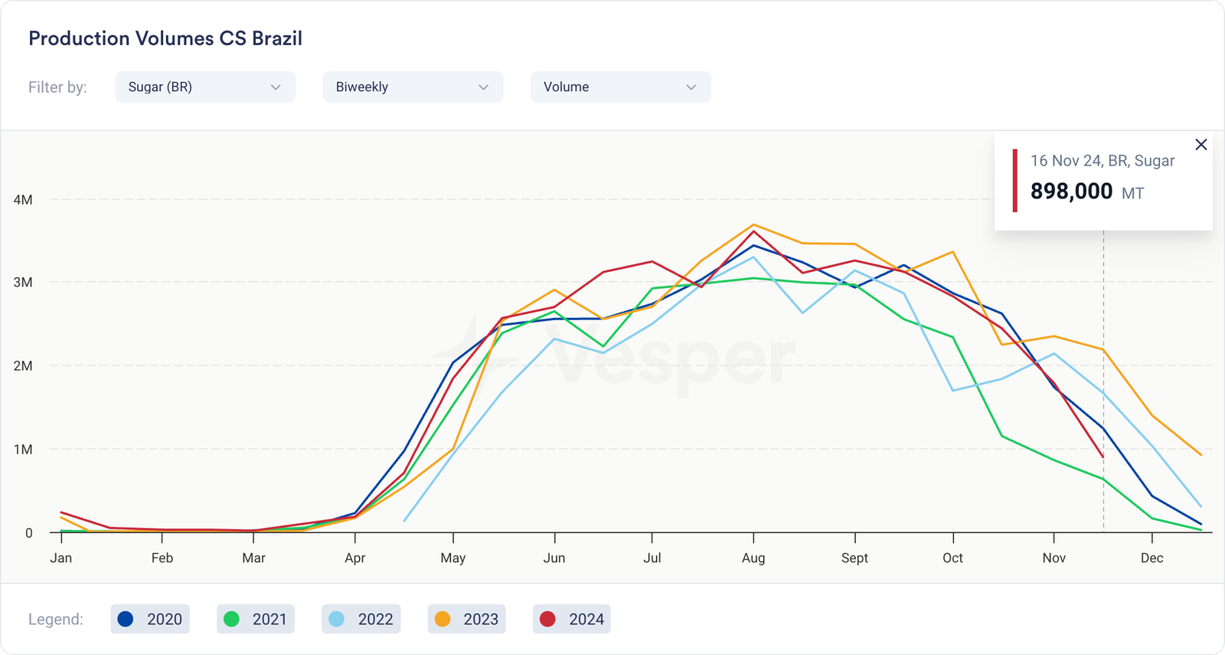Expand the Biweekly frequency dropdown
Viewport: 1225px width, 655px height.
click(x=413, y=87)
